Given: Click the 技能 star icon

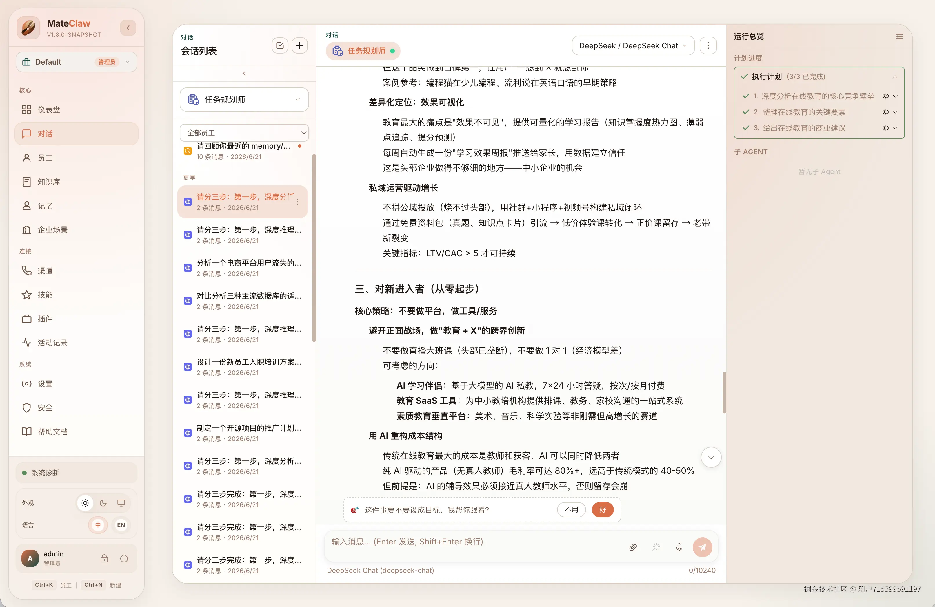Looking at the screenshot, I should 26,295.
